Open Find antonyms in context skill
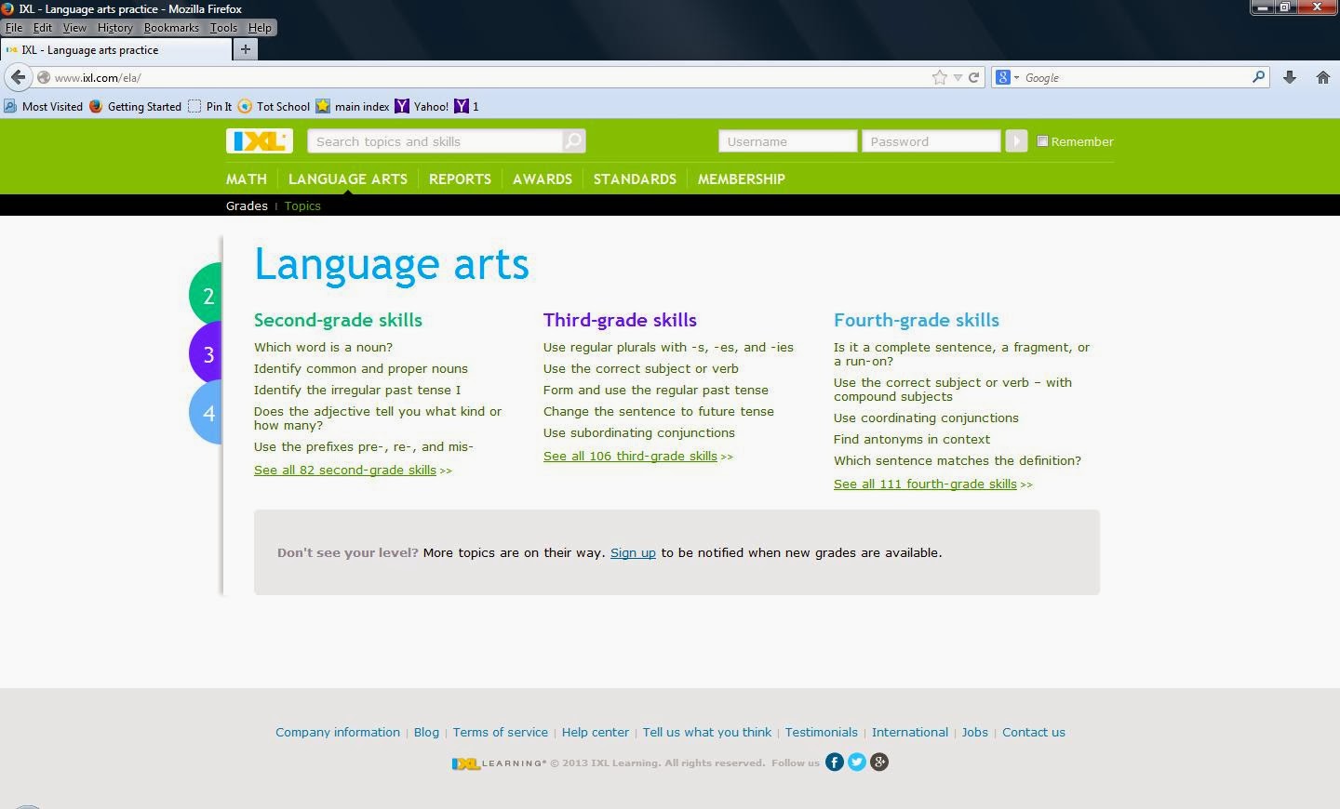 [x=912, y=439]
